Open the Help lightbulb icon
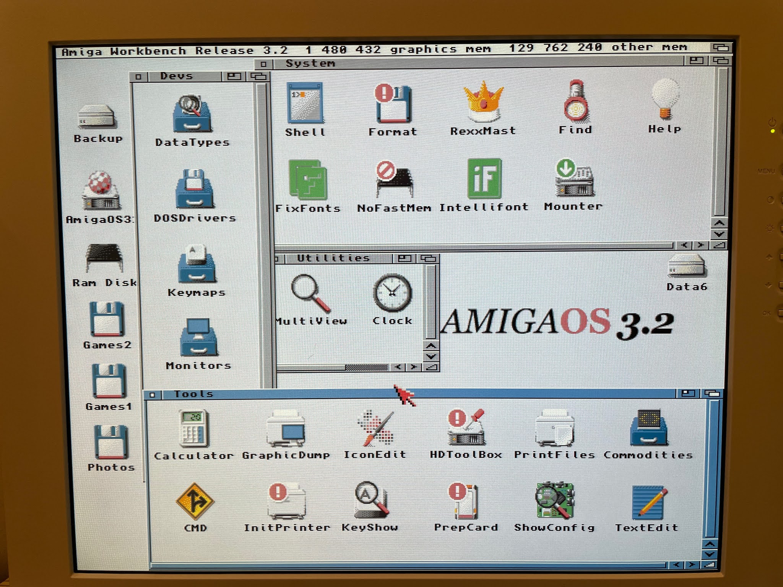The width and height of the screenshot is (783, 587). pos(665,99)
